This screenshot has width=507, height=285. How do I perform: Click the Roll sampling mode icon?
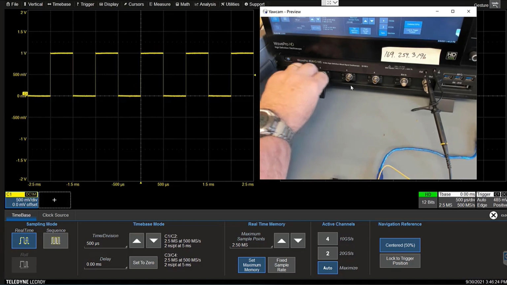(24, 264)
